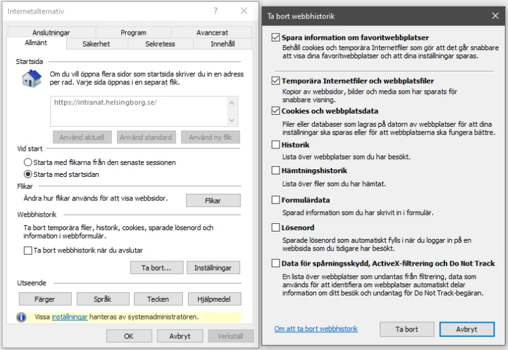
Task: Open the Tecken button
Action: (158, 299)
